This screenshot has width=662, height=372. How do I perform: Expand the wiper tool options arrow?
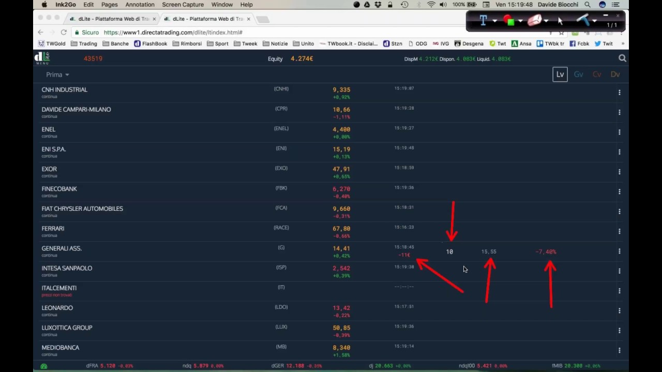coord(595,21)
